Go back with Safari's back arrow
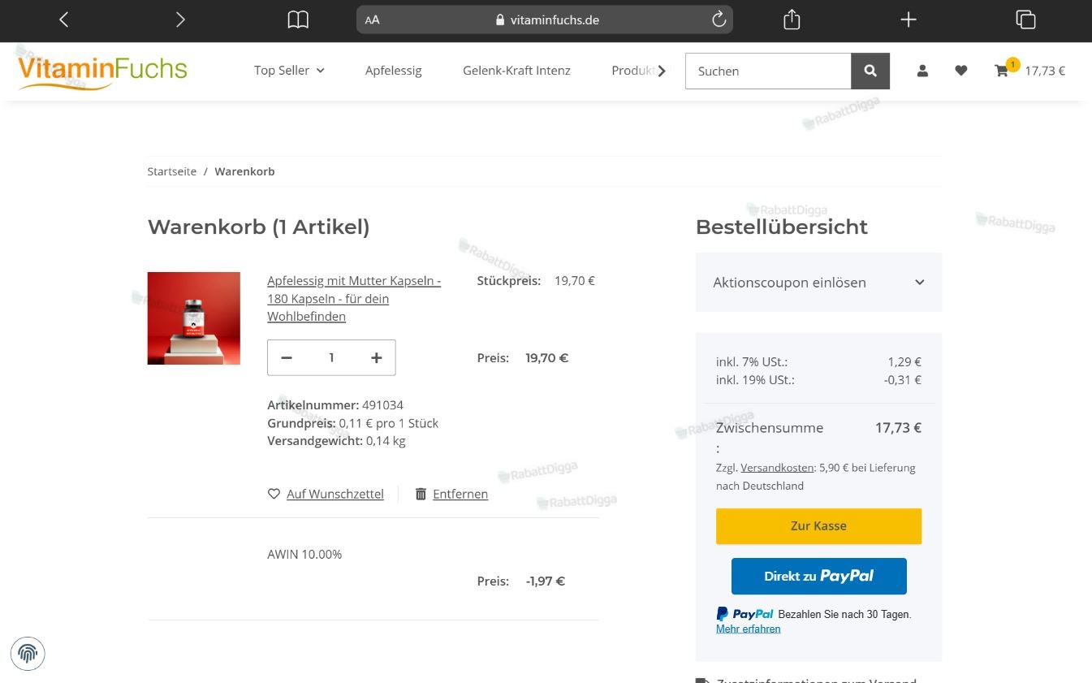This screenshot has height=683, width=1092. click(x=64, y=19)
